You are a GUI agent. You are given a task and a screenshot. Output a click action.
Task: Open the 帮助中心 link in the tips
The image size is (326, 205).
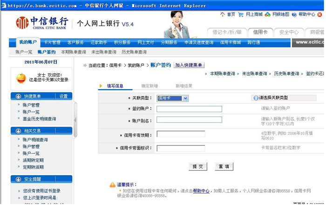click(201, 191)
